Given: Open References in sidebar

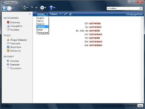Looking at the screenshot, I should (x=16, y=51).
